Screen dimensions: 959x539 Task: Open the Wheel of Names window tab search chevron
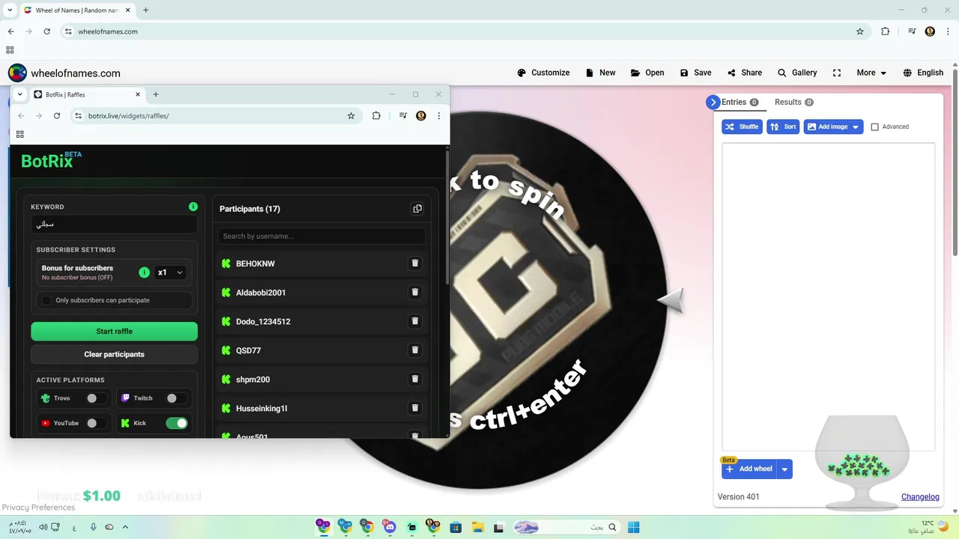10,10
